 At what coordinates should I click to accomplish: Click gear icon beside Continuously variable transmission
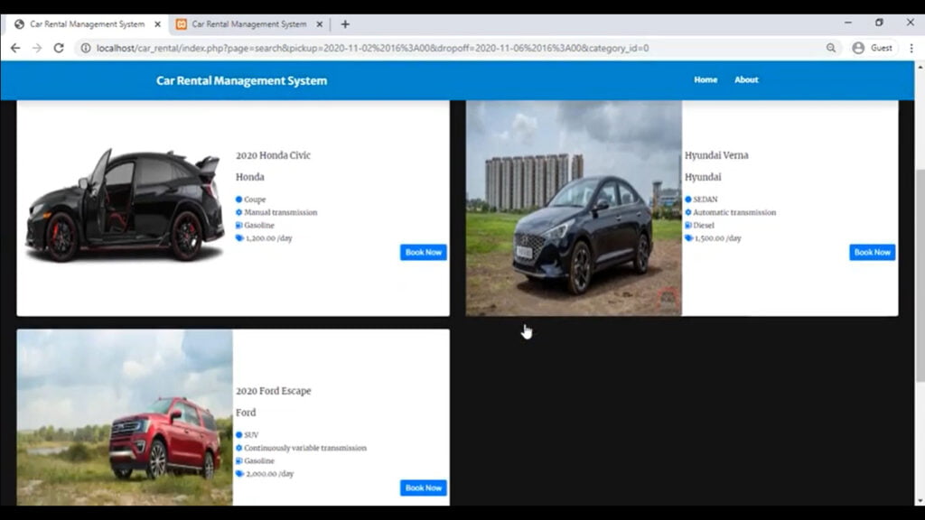tap(238, 448)
